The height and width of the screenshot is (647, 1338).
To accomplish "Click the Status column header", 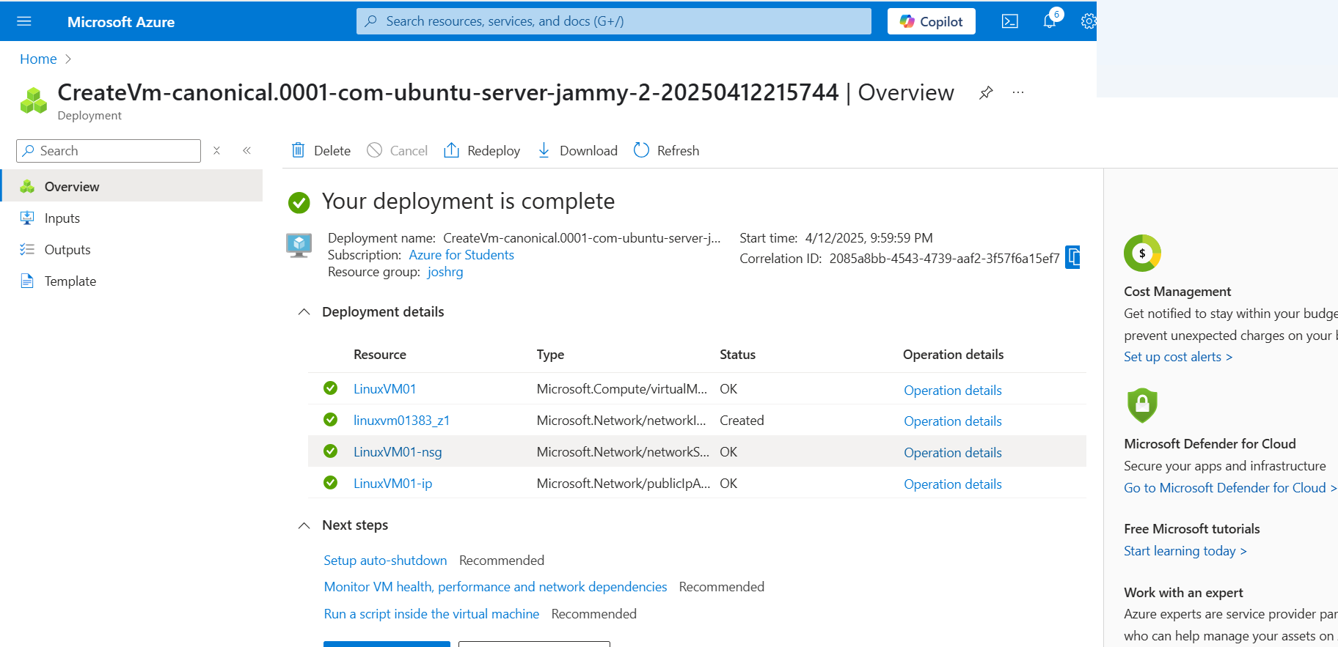I will [737, 355].
